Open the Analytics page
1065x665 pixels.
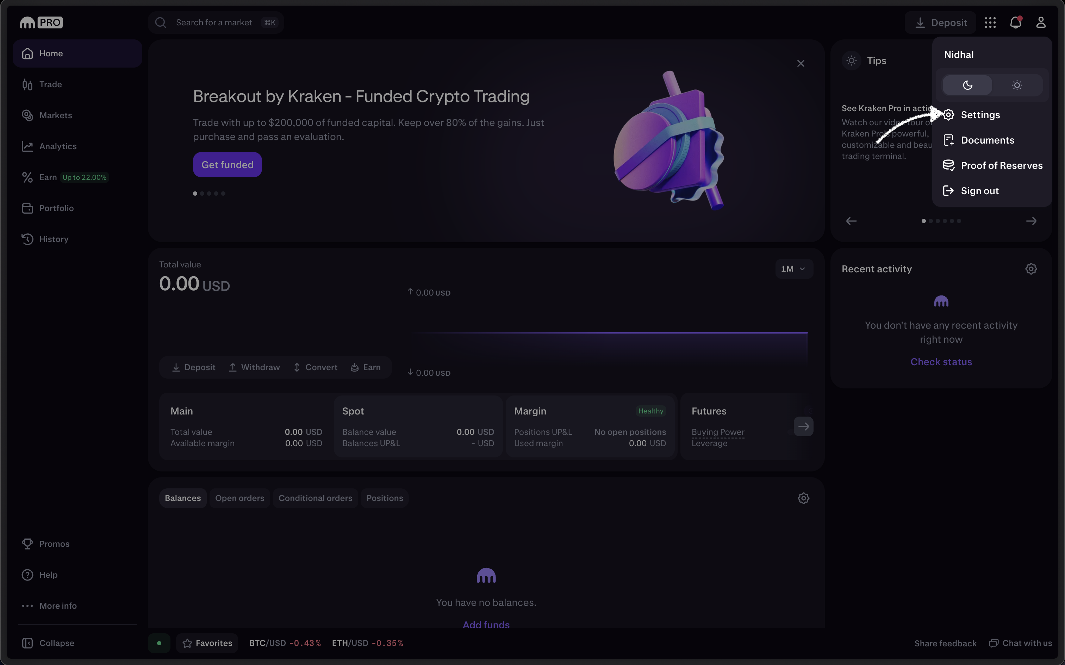(58, 146)
